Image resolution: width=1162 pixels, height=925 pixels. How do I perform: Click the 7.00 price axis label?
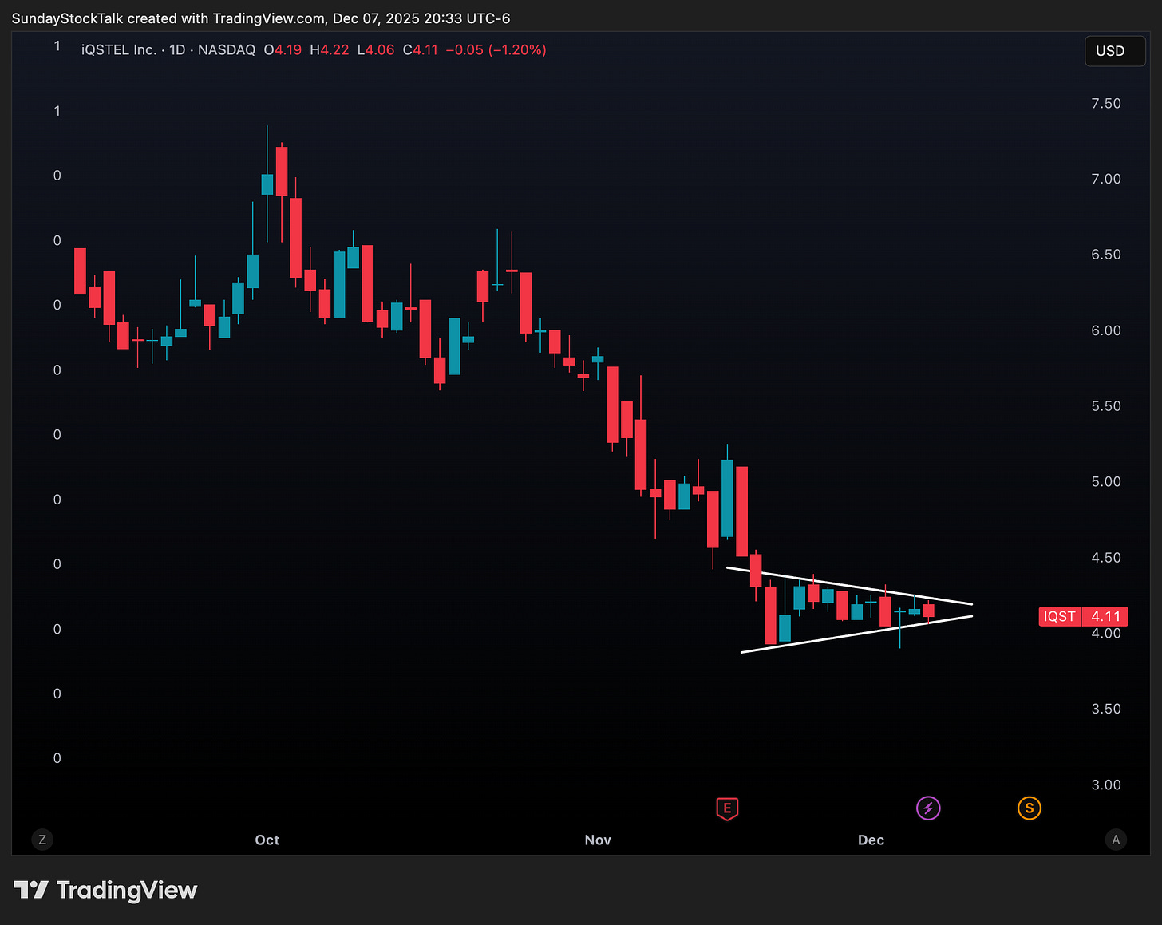pos(1106,179)
